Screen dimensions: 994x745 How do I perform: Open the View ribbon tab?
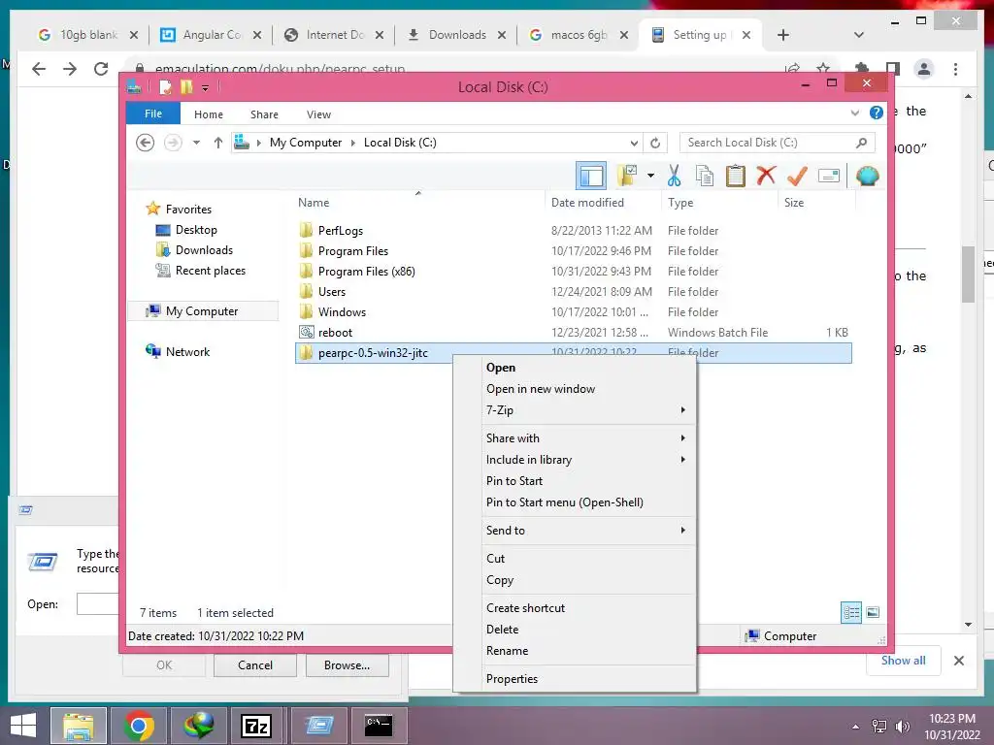tap(318, 114)
